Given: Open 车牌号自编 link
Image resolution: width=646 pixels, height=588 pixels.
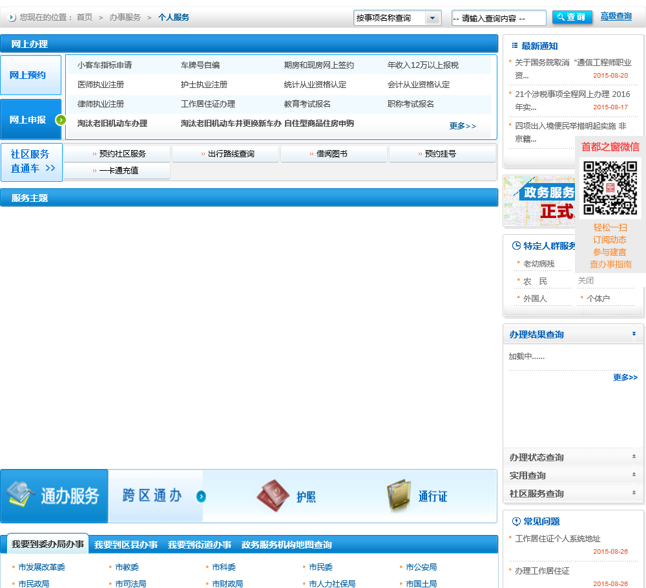Looking at the screenshot, I should 200,65.
